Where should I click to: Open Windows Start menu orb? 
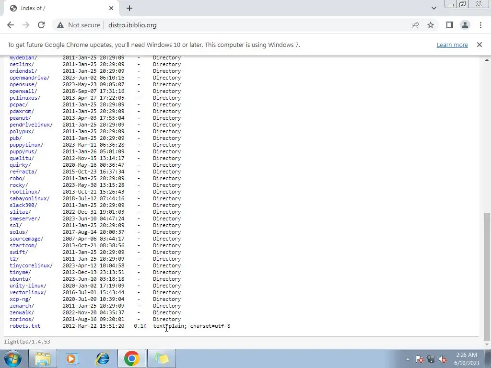(x=13, y=358)
